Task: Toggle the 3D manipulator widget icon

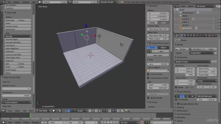Action: tap(65, 111)
